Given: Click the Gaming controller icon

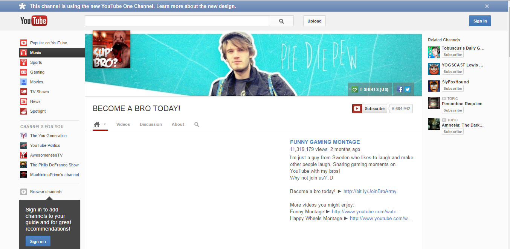Looking at the screenshot, I should point(24,72).
